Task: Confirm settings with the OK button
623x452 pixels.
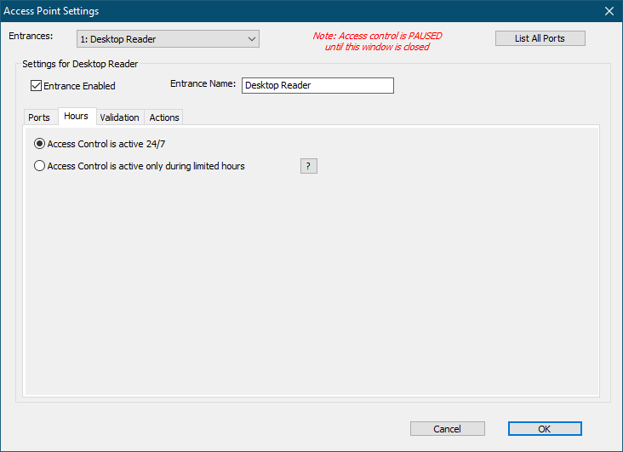Action: tap(545, 429)
